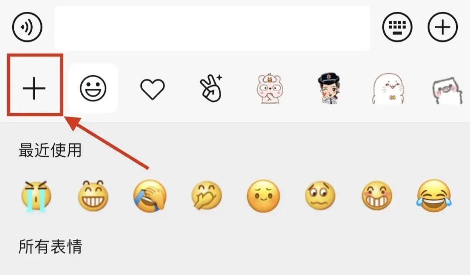Insert the loudly crying angry emoji
The height and width of the screenshot is (275, 470).
coord(36,196)
